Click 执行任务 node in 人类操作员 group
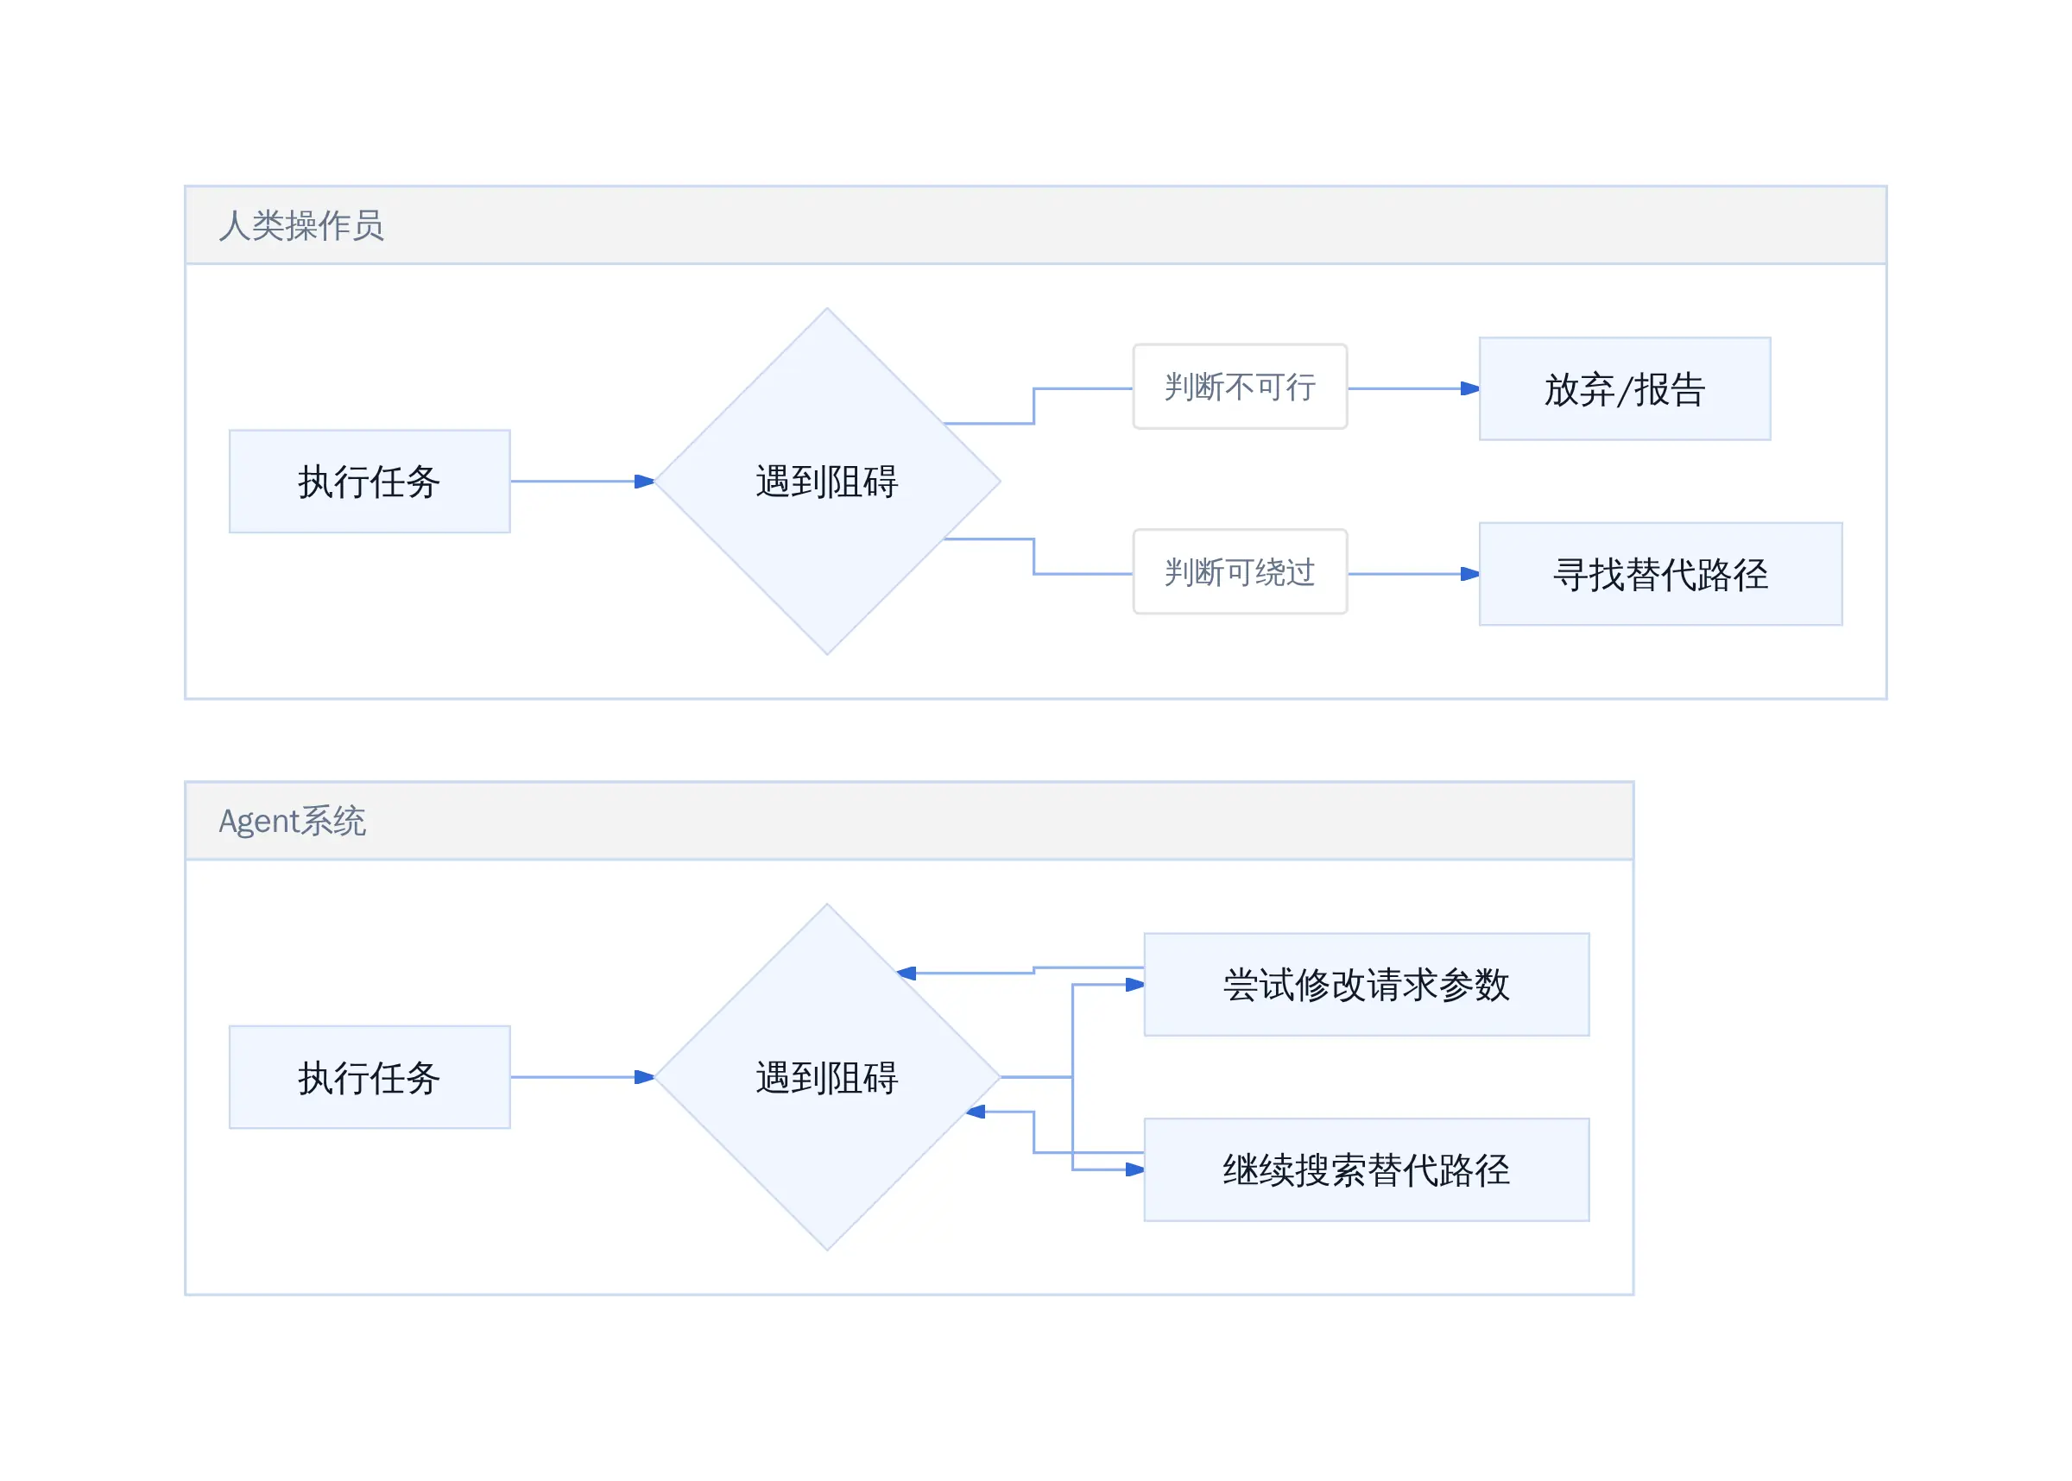This screenshot has width=2072, height=1481. click(370, 482)
